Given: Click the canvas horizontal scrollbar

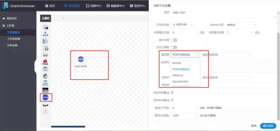Looking at the screenshot, I should pos(68,127).
